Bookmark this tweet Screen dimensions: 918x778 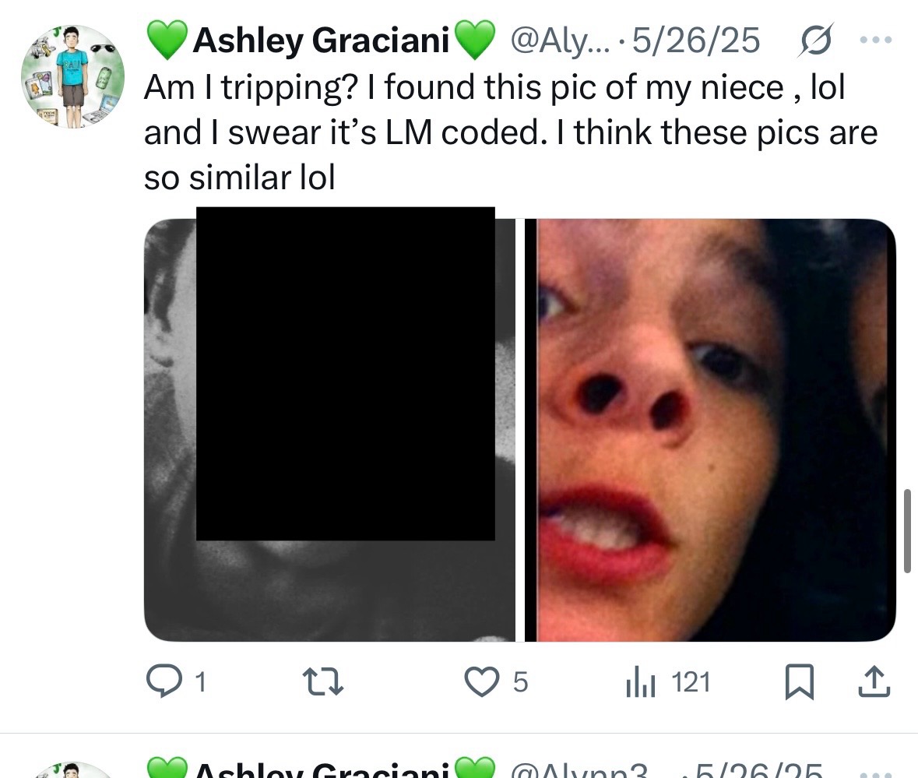tap(799, 681)
